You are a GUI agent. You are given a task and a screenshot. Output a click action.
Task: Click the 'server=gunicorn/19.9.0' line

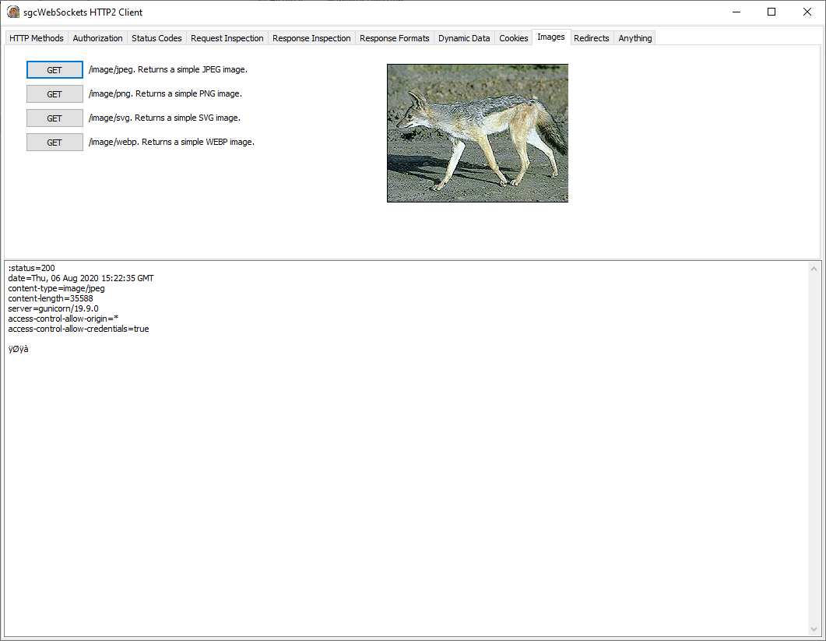53,308
